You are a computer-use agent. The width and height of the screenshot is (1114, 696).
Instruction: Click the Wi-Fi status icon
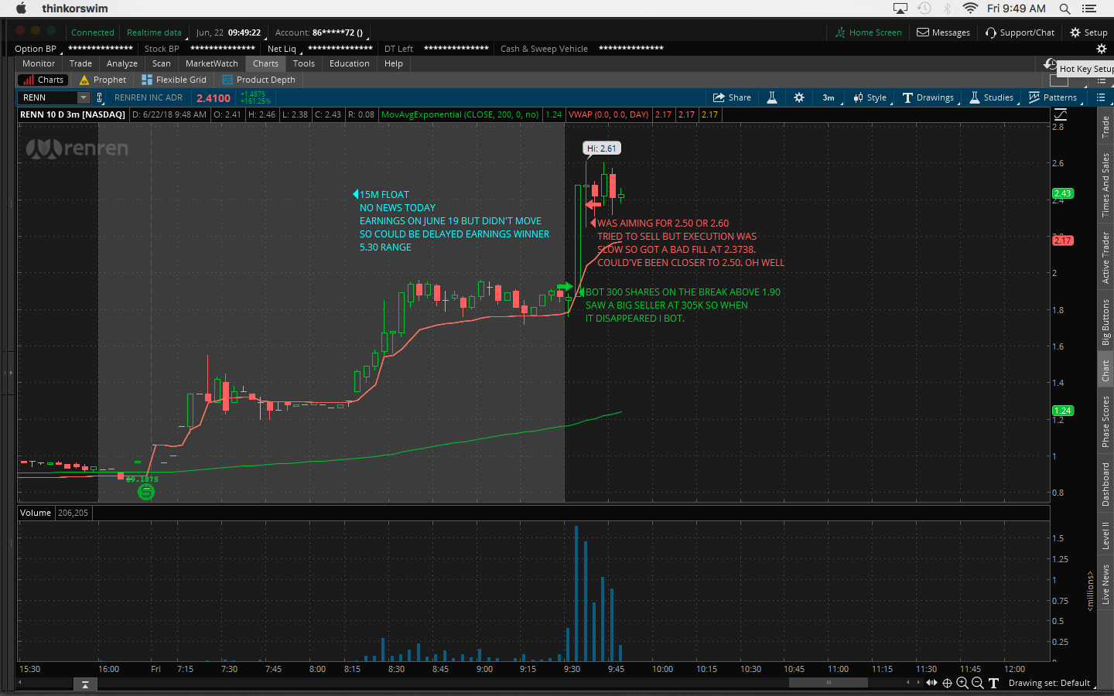tap(970, 9)
